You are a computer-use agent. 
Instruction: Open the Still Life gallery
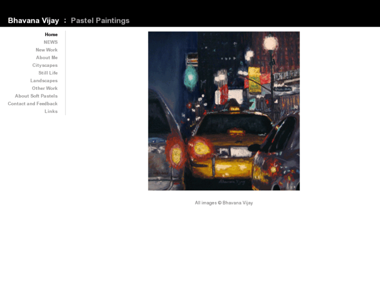point(48,73)
